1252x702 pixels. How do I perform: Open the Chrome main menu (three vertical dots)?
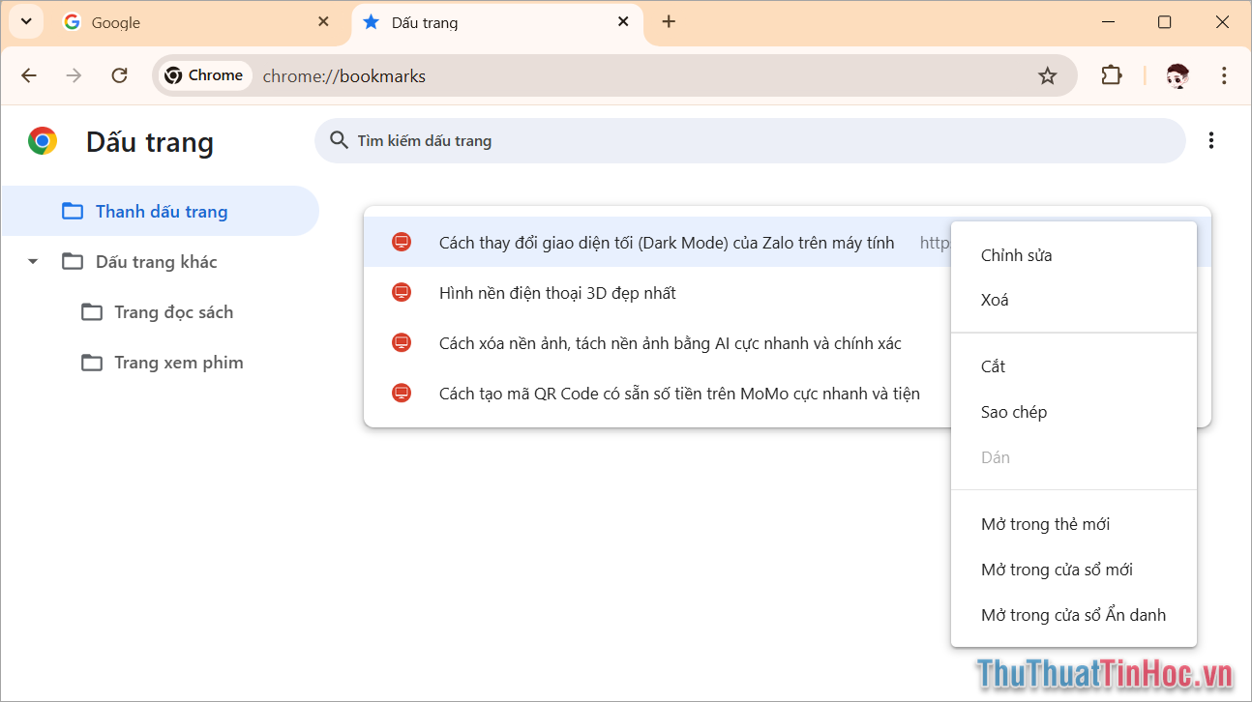[1224, 75]
